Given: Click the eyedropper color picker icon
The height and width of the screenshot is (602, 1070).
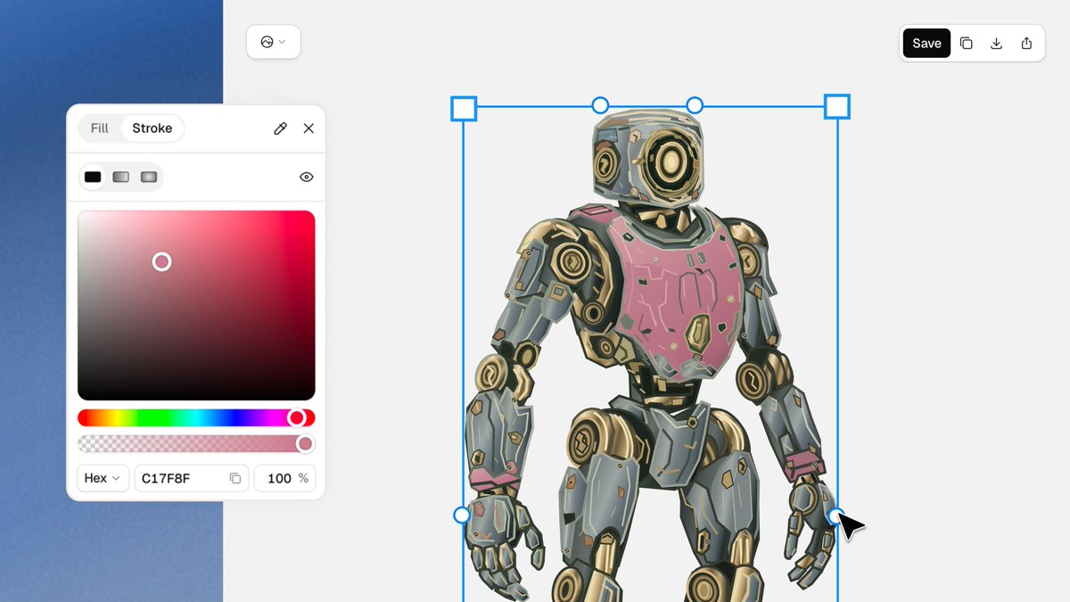Looking at the screenshot, I should coord(280,128).
